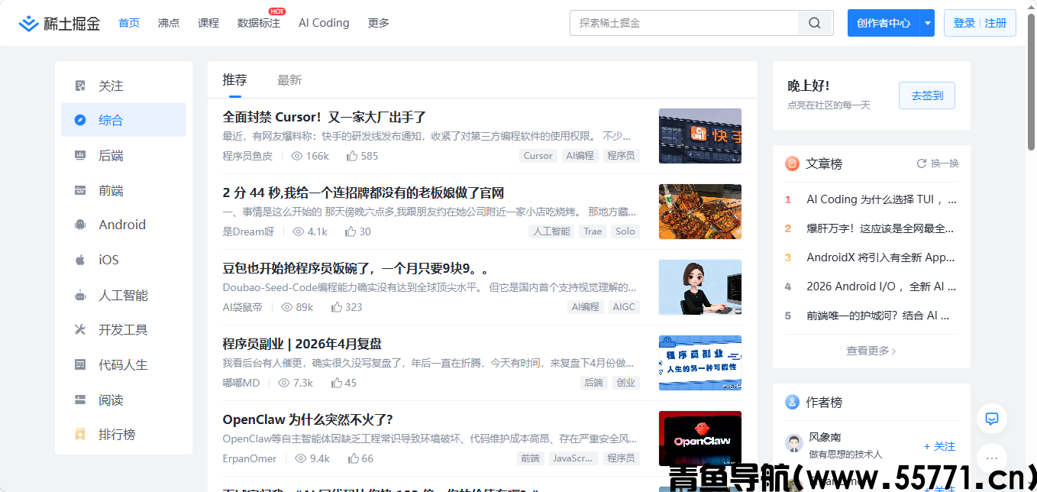Open the 数据标注 nav item
1037x492 pixels.
[259, 23]
